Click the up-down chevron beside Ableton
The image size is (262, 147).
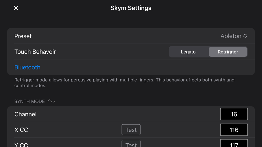click(245, 36)
